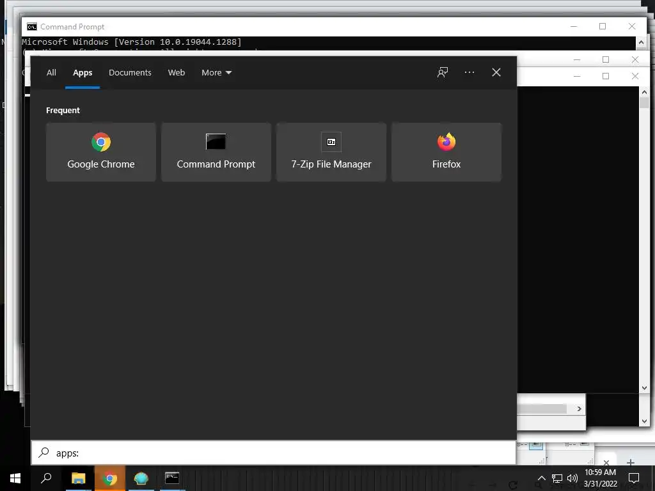The image size is (655, 491).
Task: Minimize the top Command Prompt window
Action: (574, 27)
